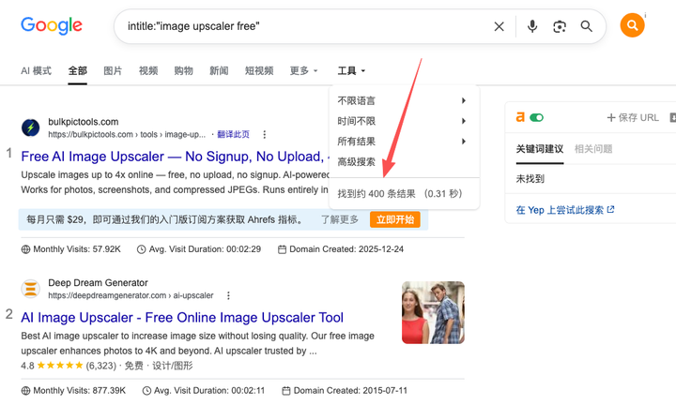The height and width of the screenshot is (405, 676).
Task: Open Deep Dream Generator result three-dot menu
Action: (x=228, y=295)
